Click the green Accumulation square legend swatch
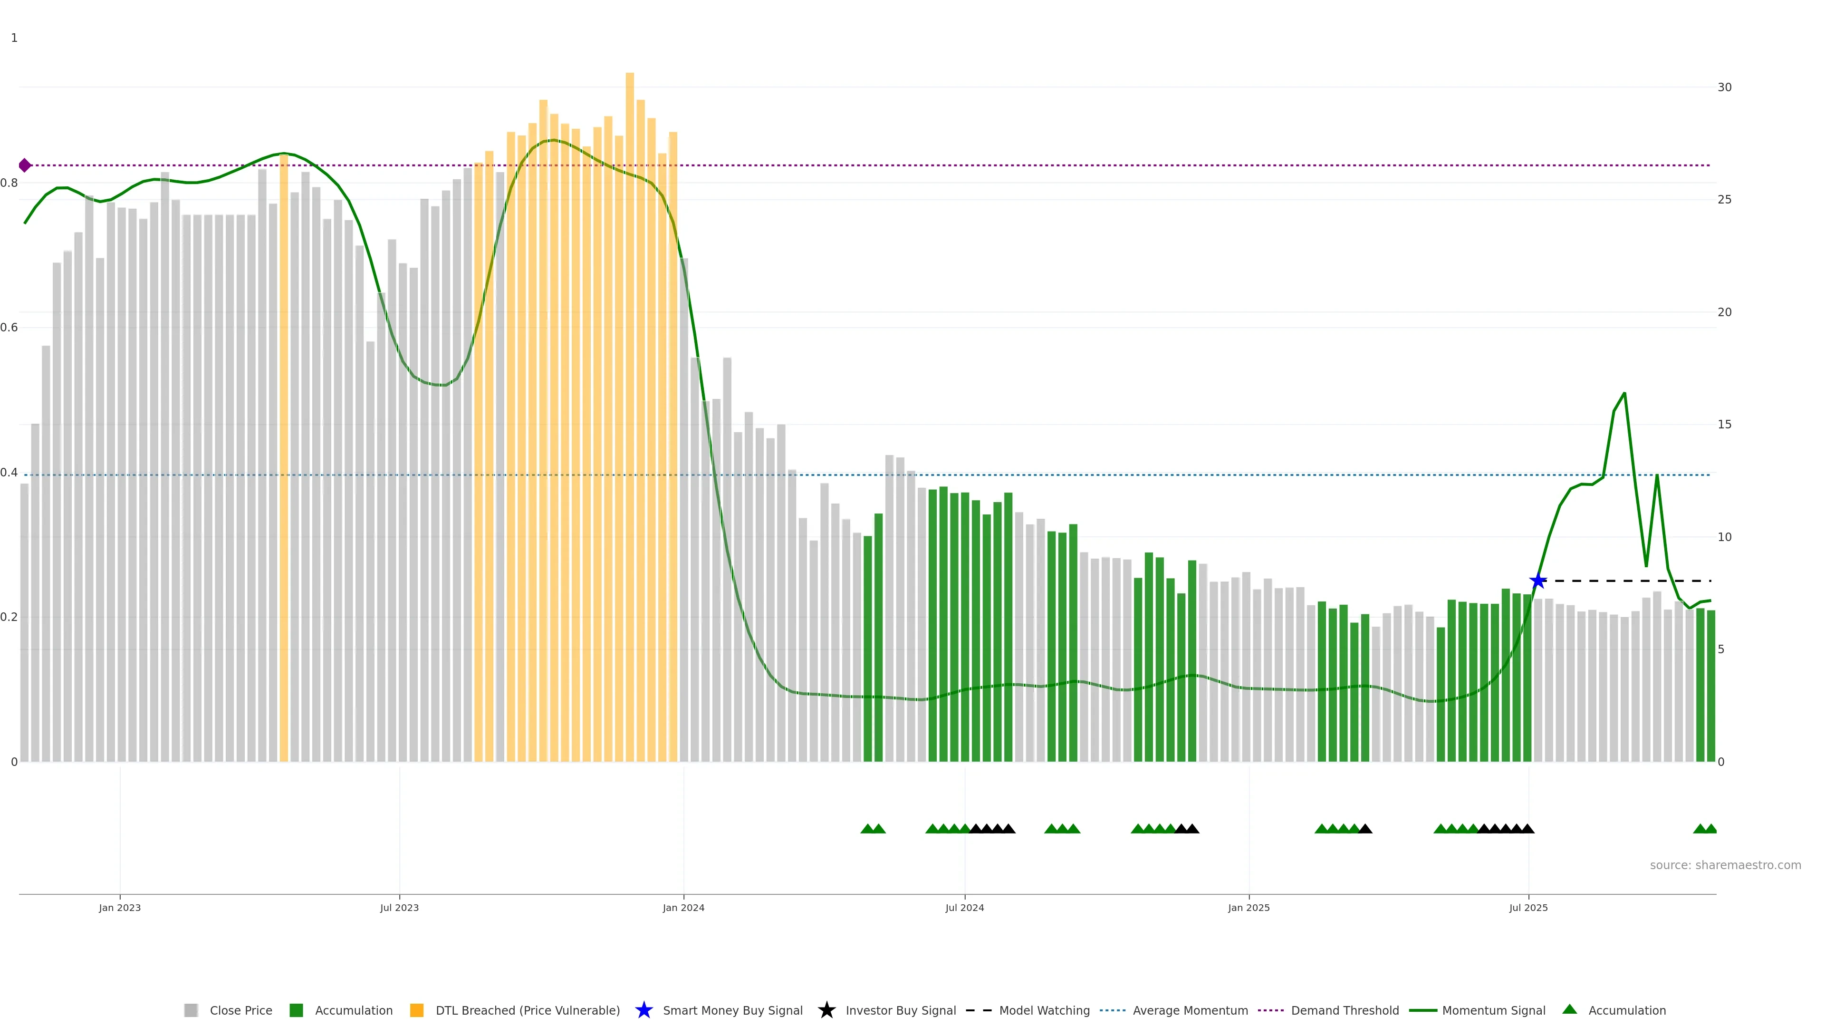This screenshot has height=1027, width=1825. tap(296, 1010)
